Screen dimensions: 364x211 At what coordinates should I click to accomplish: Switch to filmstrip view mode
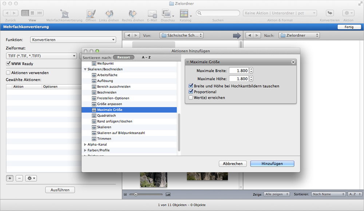click(40, 13)
